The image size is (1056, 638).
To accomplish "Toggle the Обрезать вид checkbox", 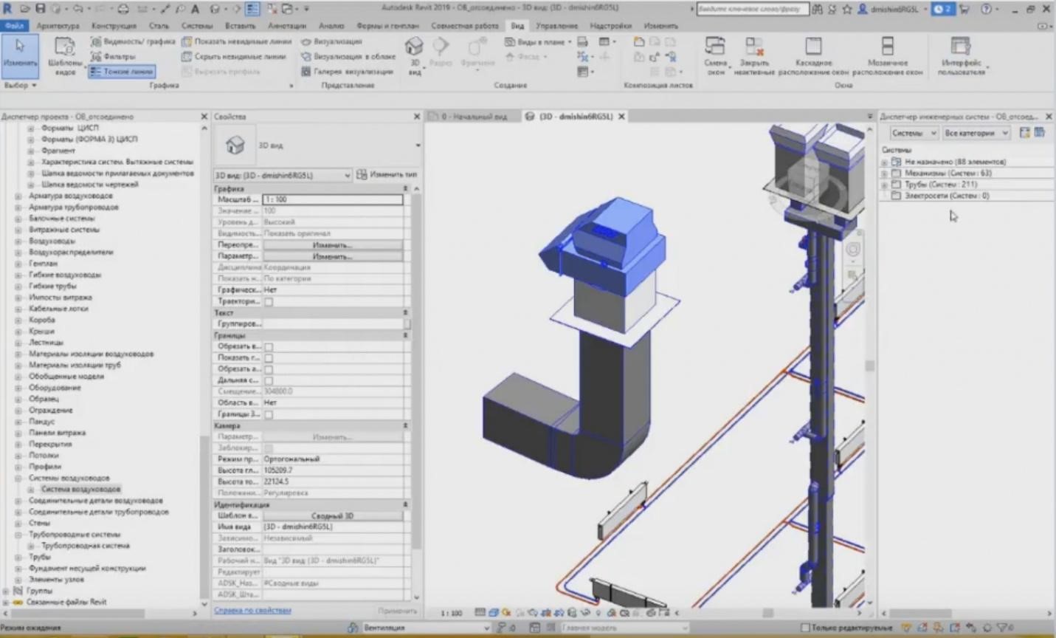I will pos(268,346).
